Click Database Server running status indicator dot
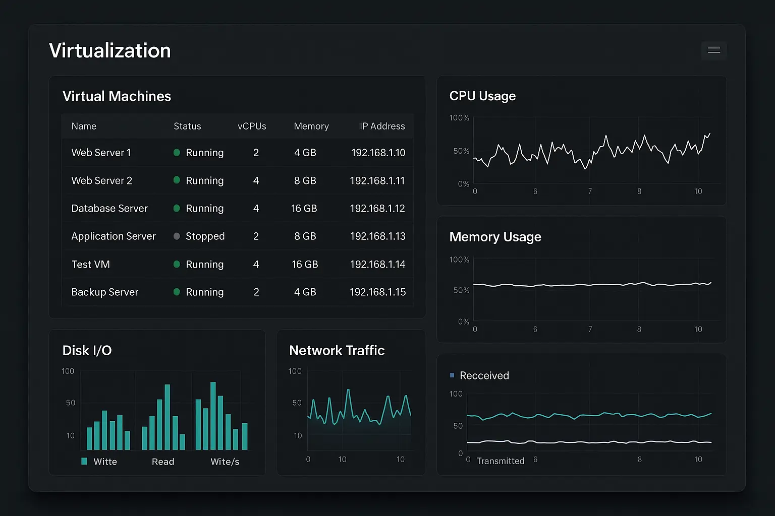Image resolution: width=775 pixels, height=516 pixels. (x=177, y=208)
